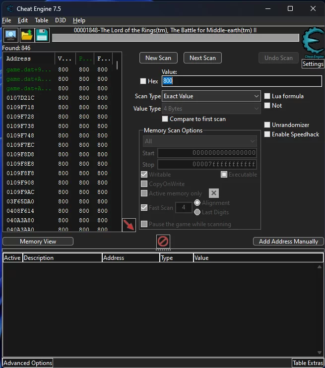The height and width of the screenshot is (368, 325).
Task: Click Add Address Manually
Action: [288, 242]
